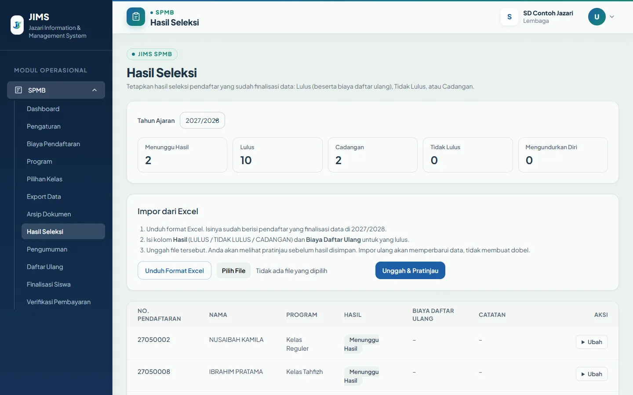Click the JIMS logo icon
The image size is (633, 395).
click(x=17, y=25)
